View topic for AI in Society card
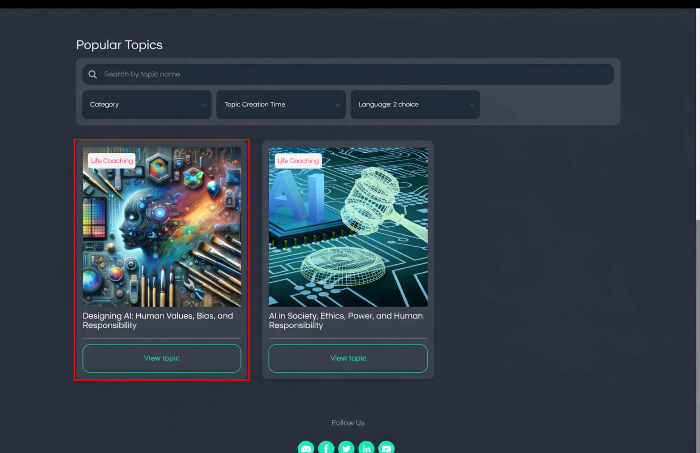 pyautogui.click(x=348, y=358)
